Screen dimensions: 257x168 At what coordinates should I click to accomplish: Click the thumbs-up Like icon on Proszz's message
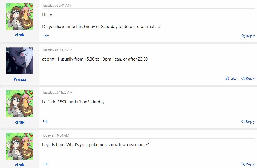[227, 79]
